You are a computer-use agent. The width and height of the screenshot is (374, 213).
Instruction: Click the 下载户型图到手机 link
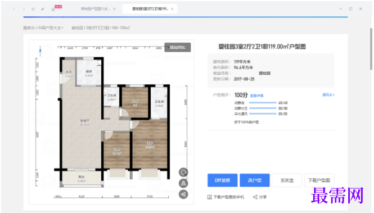tap(228, 197)
